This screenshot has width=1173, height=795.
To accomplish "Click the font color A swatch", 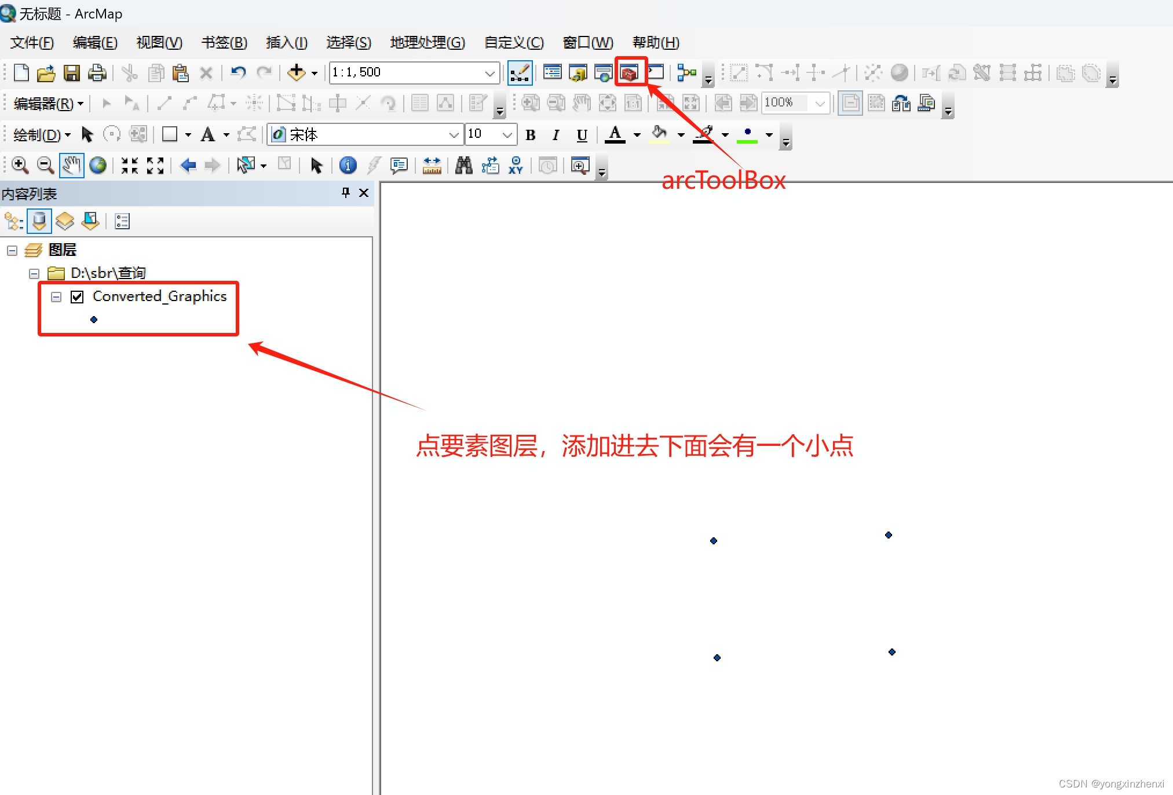I will point(615,135).
